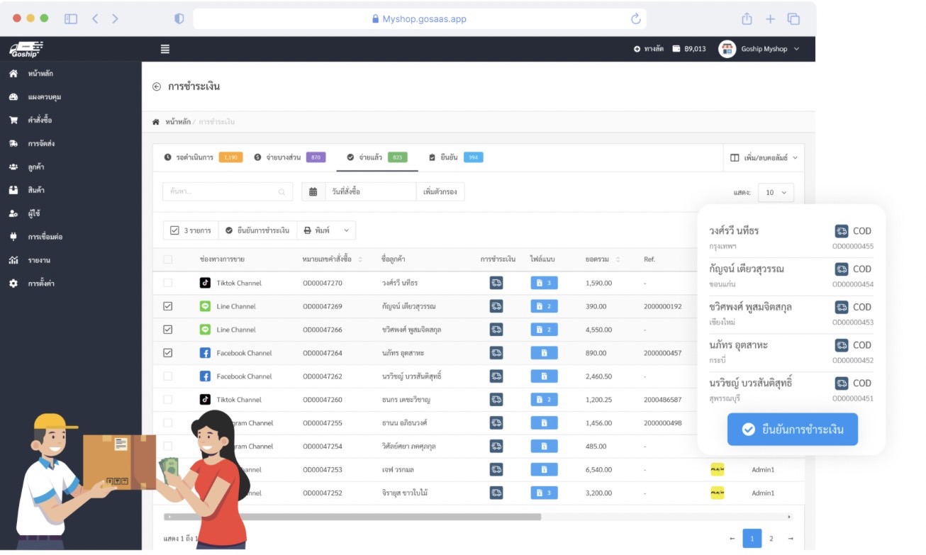Click the sidebar cart icon for คำสั่งซื้อ
926x555 pixels.
click(x=13, y=120)
